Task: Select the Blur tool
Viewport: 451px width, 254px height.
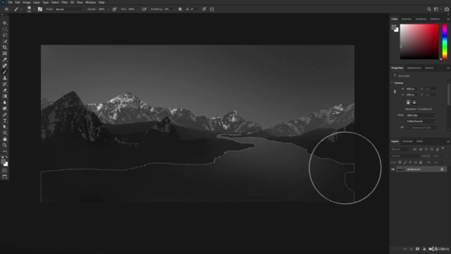Action: pyautogui.click(x=5, y=102)
